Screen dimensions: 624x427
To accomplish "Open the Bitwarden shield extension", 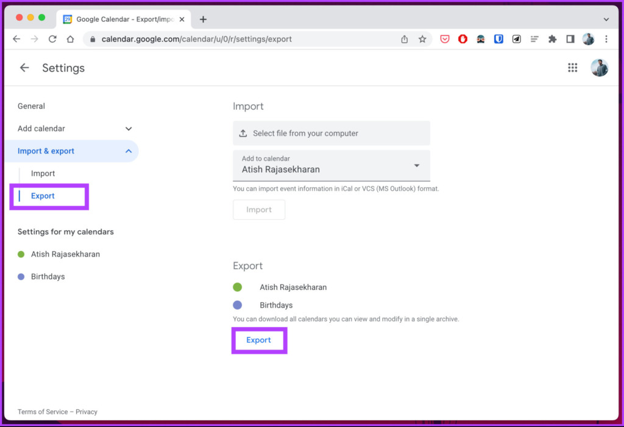I will pos(498,39).
